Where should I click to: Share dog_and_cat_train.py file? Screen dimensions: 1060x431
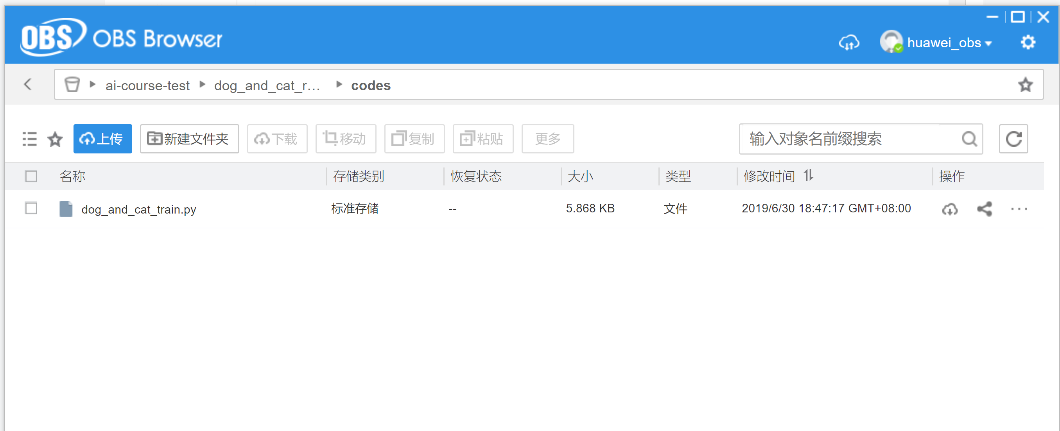click(x=985, y=209)
